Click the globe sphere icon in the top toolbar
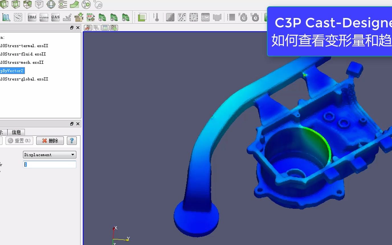The height and width of the screenshot is (245, 392). pos(51,4)
